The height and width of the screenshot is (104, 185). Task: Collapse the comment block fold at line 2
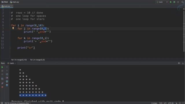tap(10, 13)
